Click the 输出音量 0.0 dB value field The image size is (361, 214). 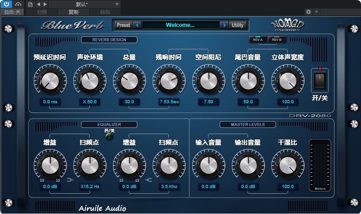(248, 187)
